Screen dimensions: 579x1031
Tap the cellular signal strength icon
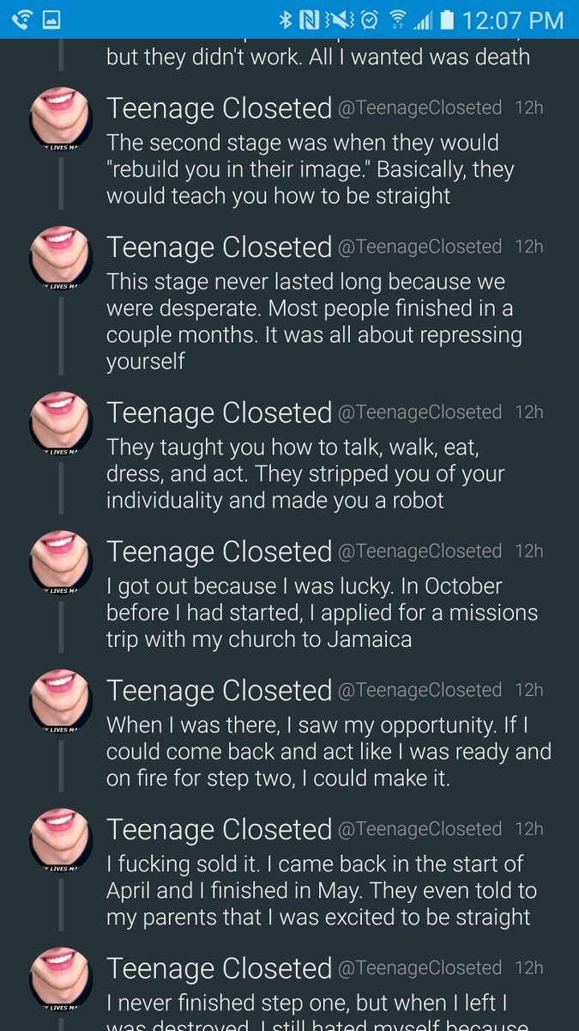pyautogui.click(x=422, y=19)
